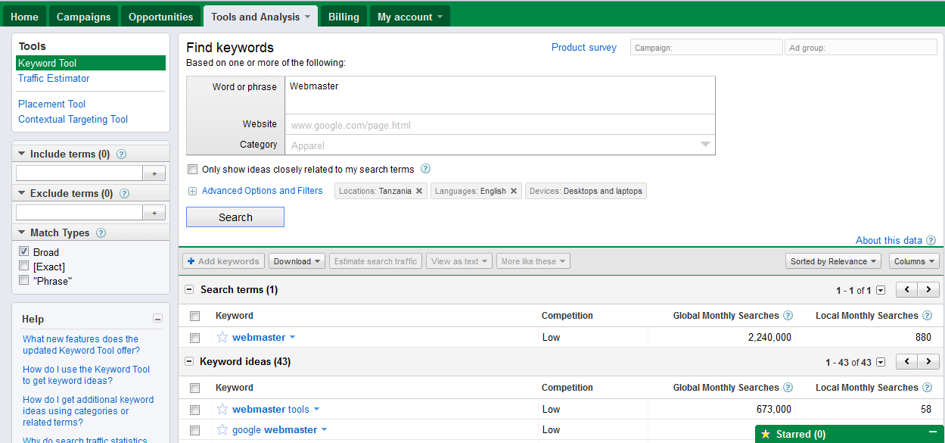Select all Keyword ideas via header checkbox
This screenshot has width=945, height=443.
coord(195,388)
